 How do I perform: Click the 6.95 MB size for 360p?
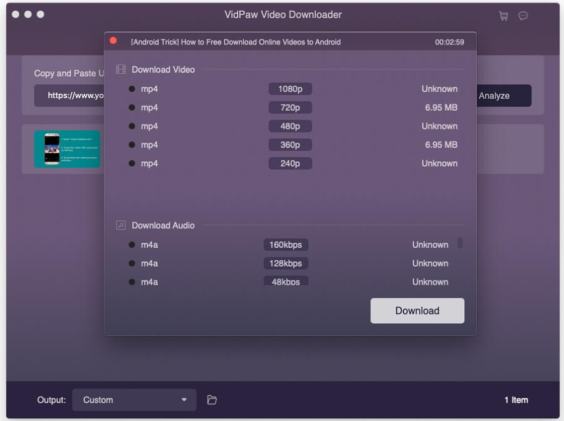click(441, 145)
